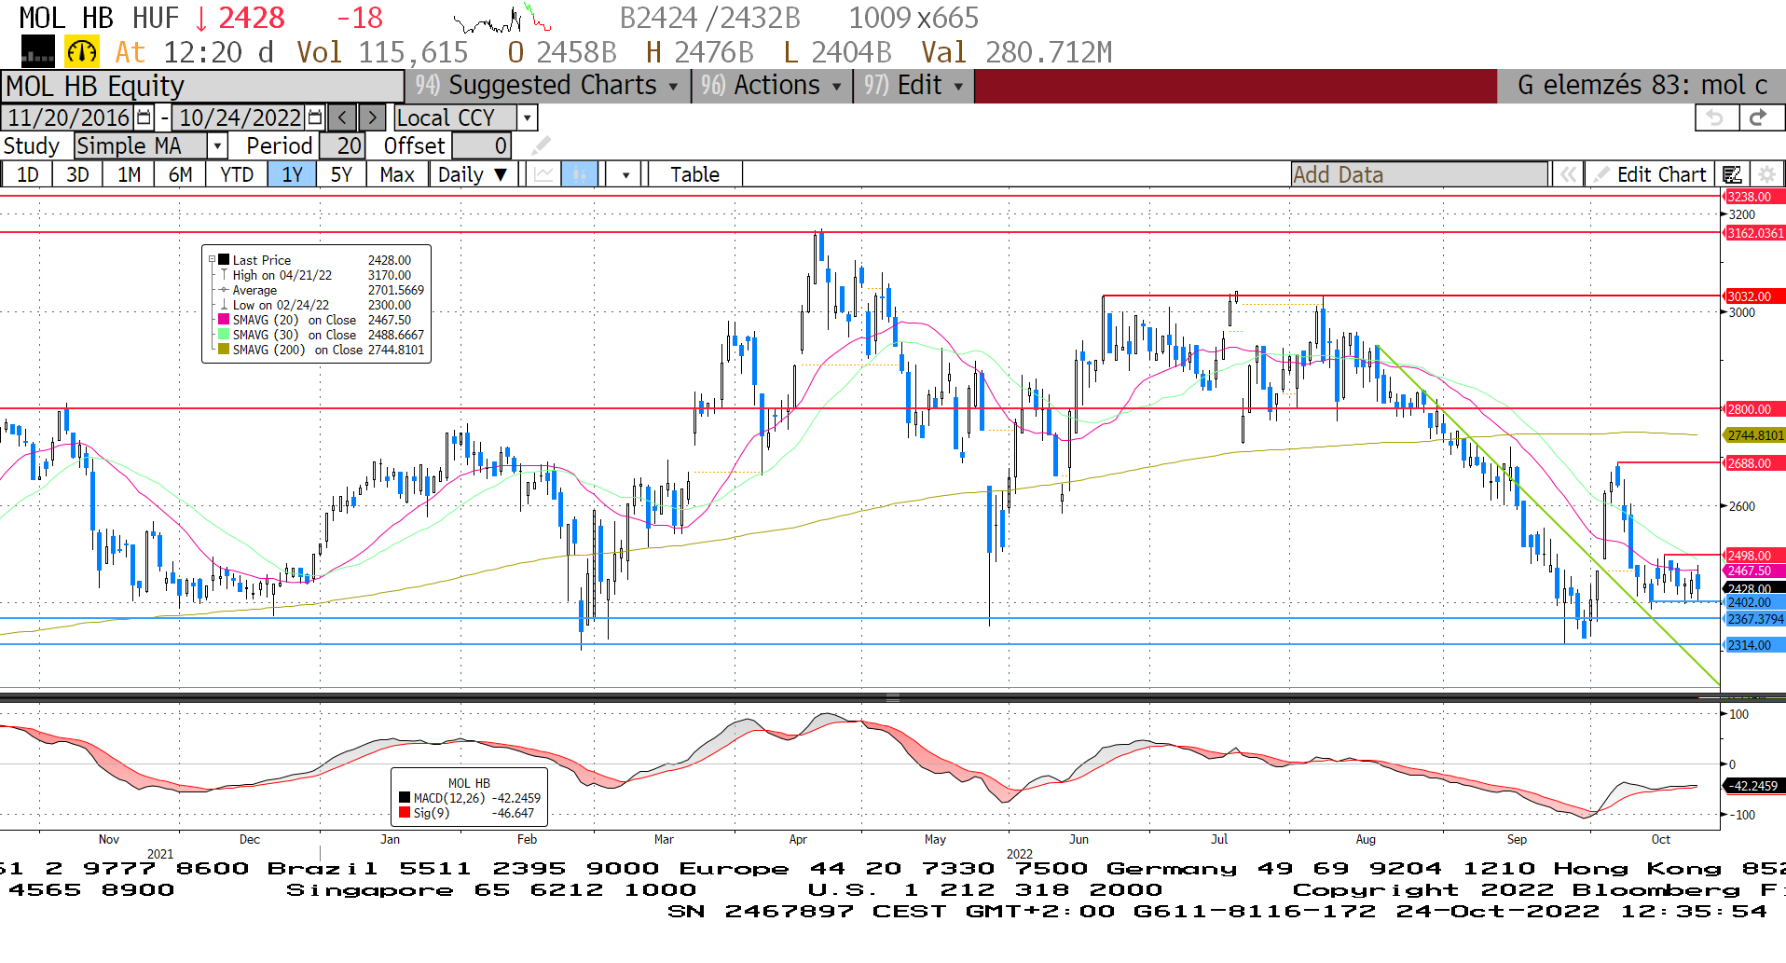Click the black Last Price color swatch
Image resolution: width=1786 pixels, height=963 pixels.
224,260
